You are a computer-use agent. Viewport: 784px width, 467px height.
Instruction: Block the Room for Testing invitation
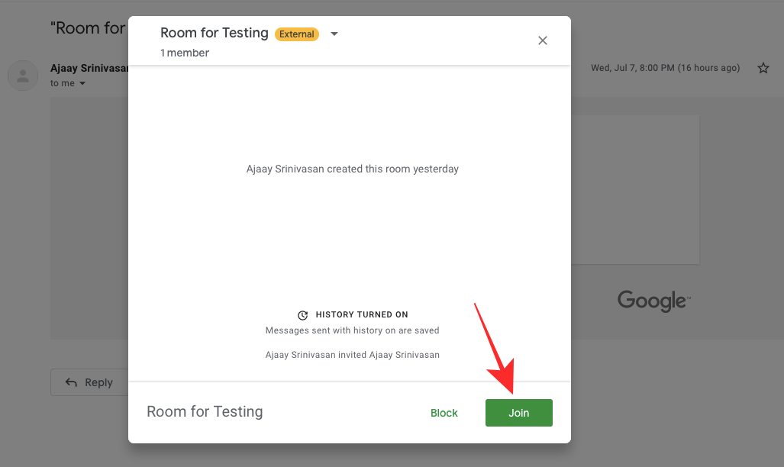[444, 413]
